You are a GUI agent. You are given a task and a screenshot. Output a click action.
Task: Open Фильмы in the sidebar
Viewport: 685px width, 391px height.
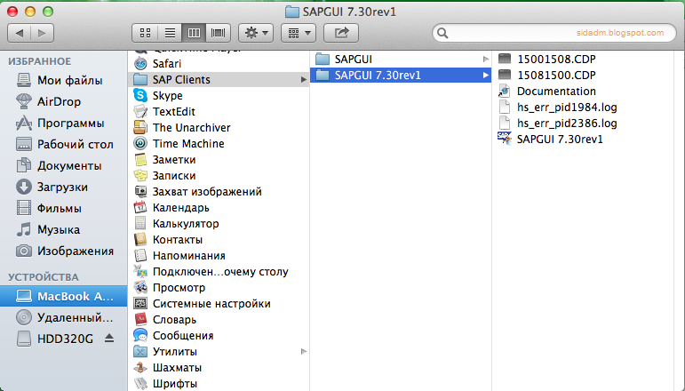(63, 209)
